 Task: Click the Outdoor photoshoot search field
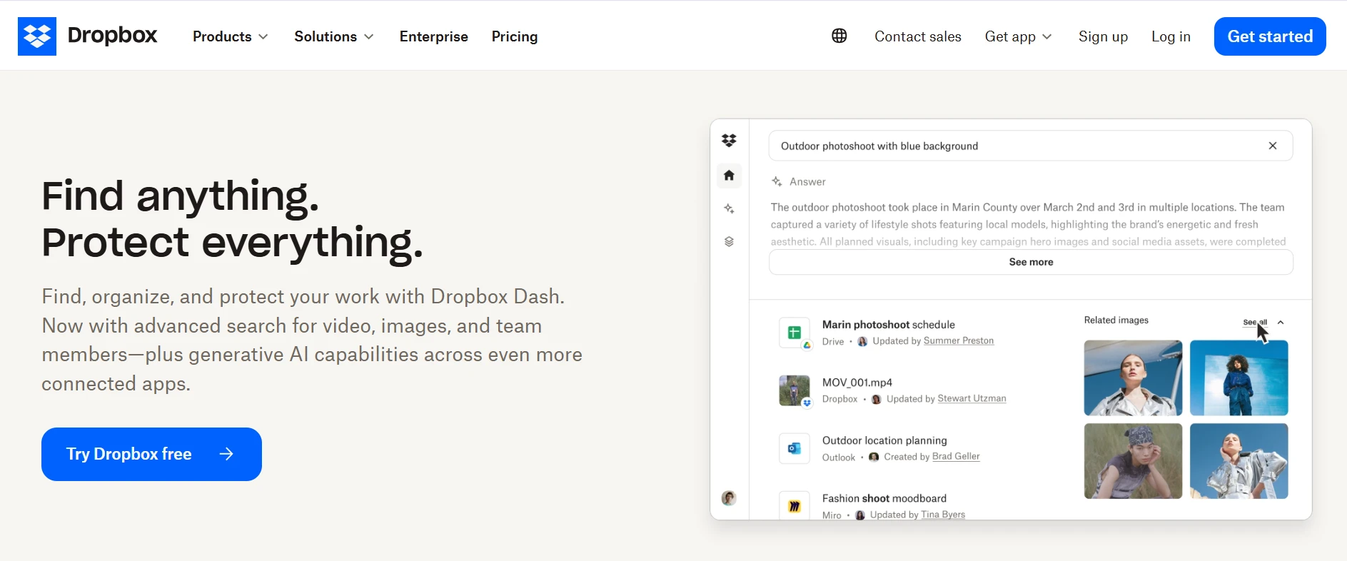pyautogui.click(x=1031, y=146)
